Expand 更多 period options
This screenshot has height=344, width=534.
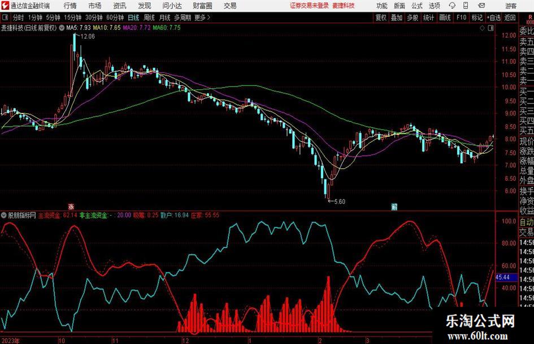(x=202, y=18)
